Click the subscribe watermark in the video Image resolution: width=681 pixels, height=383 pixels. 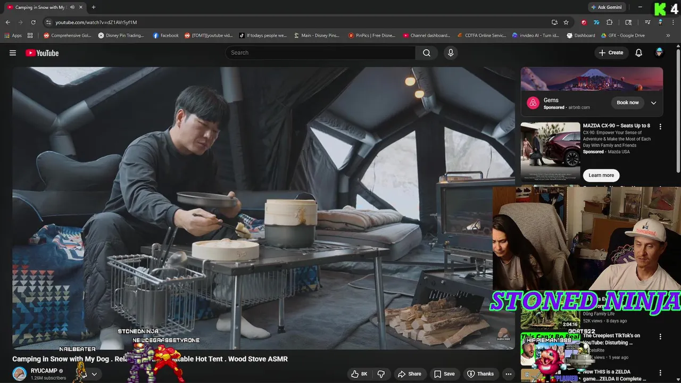point(503,335)
